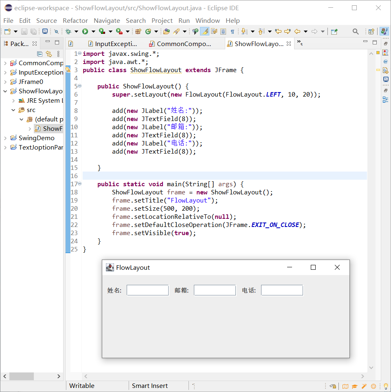Collapse the src folder in Package Explorer
The height and width of the screenshot is (392, 391).
click(x=13, y=110)
